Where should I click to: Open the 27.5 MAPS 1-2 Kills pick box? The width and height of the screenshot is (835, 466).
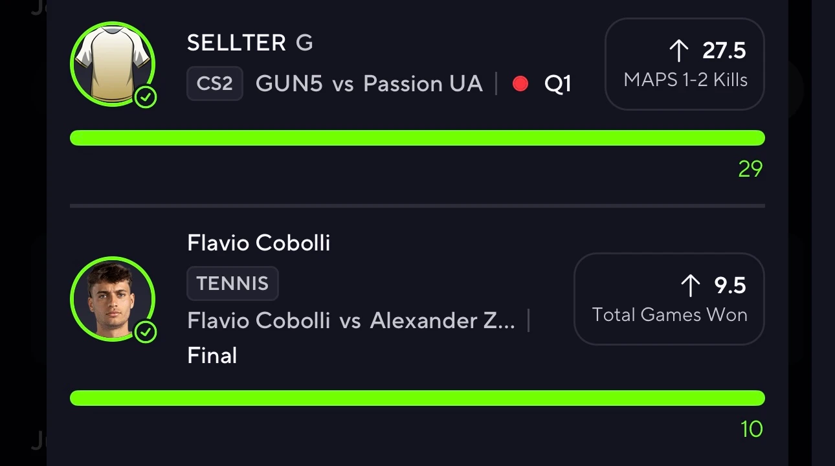coord(685,64)
